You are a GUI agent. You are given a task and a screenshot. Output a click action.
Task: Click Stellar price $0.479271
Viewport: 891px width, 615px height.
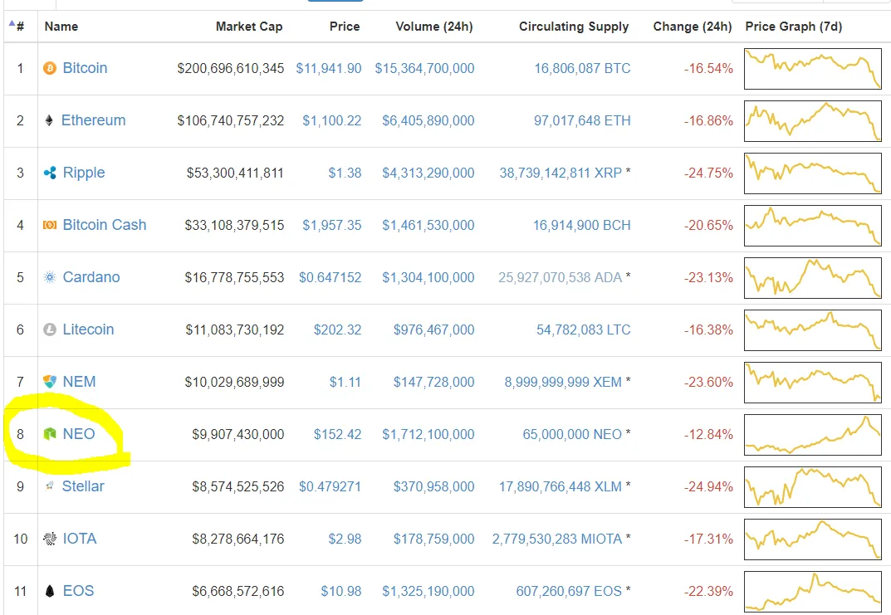pos(330,486)
